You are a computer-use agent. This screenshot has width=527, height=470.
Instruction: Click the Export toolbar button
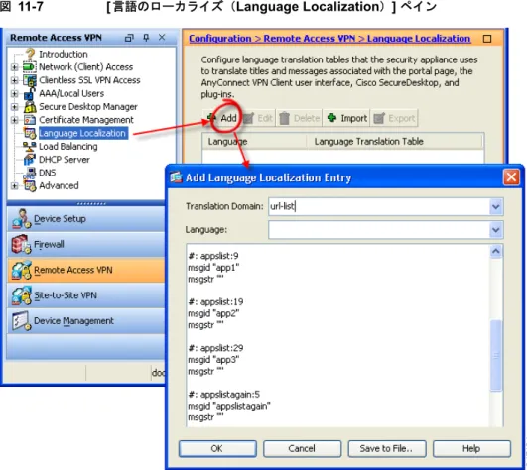pyautogui.click(x=394, y=118)
